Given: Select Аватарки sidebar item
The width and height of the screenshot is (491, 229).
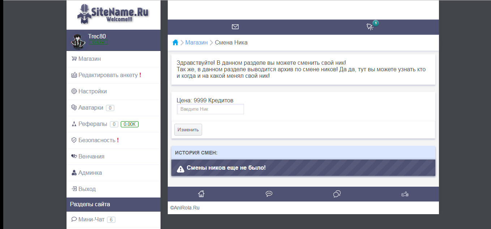Looking at the screenshot, I should 90,108.
